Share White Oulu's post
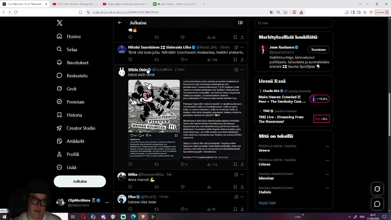Screen dimensions: 391x220 point(242,164)
